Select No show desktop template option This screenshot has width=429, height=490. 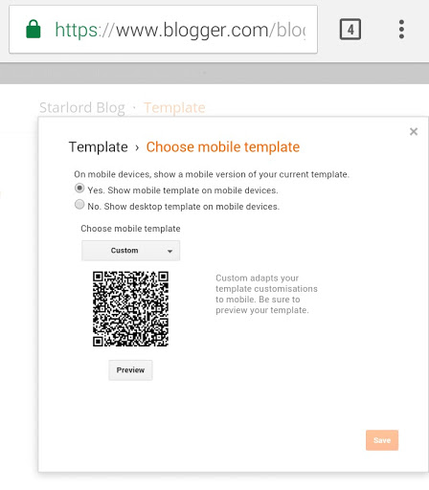79,204
